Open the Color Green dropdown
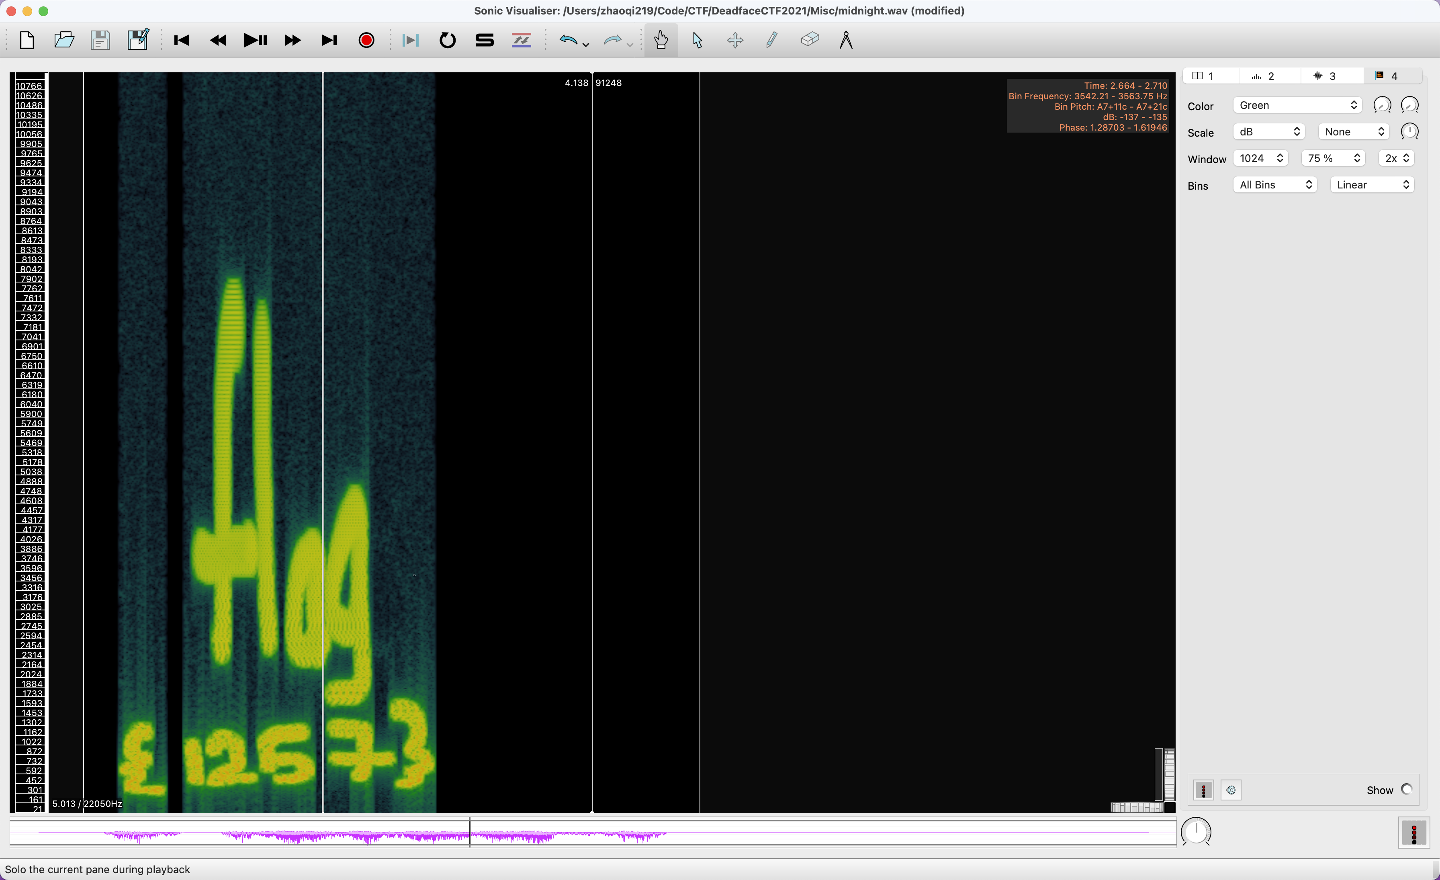Screen dimensions: 1440x880 pyautogui.click(x=1297, y=105)
